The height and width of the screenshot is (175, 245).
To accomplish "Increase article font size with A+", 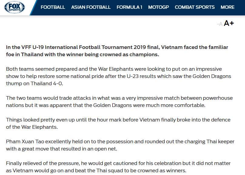I will coord(229,23).
